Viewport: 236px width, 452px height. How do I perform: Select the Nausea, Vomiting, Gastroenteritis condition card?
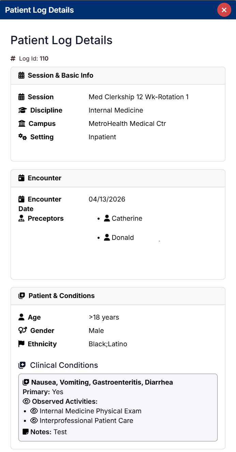118,407
